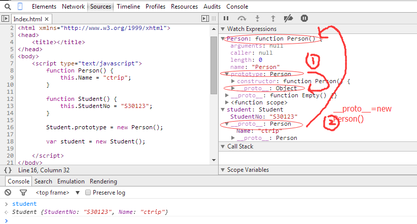This screenshot has height=224, width=417.
Task: Click the 'caller: null' property row
Action: click(251, 53)
